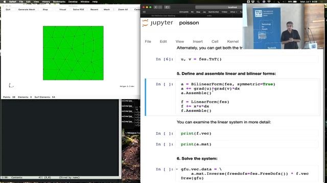The image size is (327, 183).
Task: Click the Emacs status line showing Contents
Action: tap(60, 177)
